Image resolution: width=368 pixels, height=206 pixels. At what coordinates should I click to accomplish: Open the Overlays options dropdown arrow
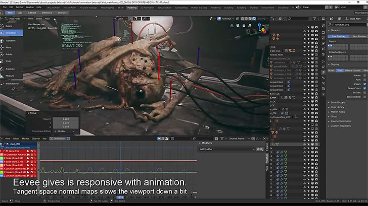tap(234, 19)
